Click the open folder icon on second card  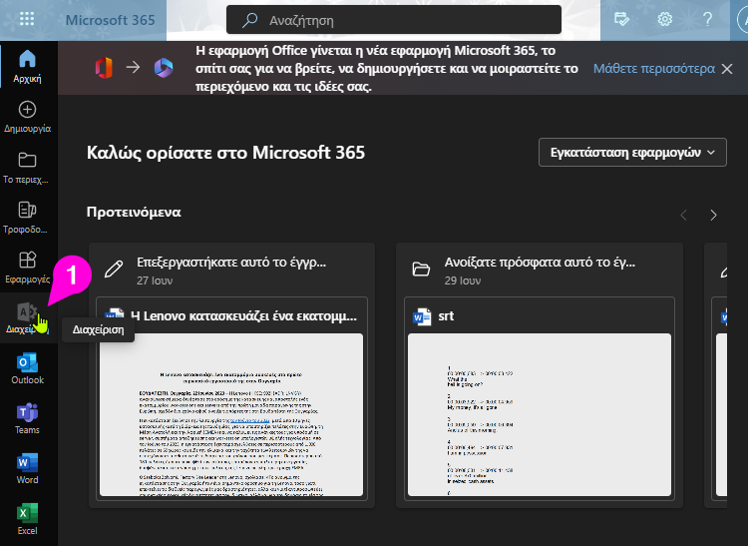tap(421, 270)
